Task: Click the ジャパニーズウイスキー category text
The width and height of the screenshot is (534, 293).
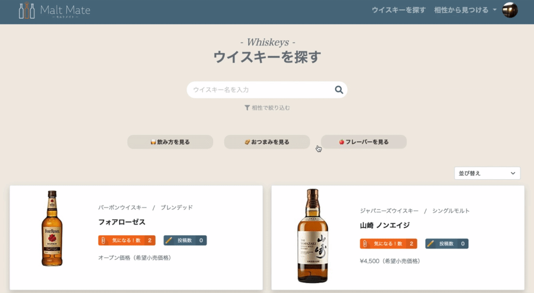Action: click(x=389, y=211)
